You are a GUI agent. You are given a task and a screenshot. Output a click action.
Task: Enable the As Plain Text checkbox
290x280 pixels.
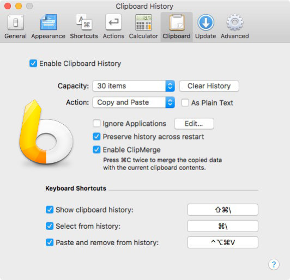point(185,102)
